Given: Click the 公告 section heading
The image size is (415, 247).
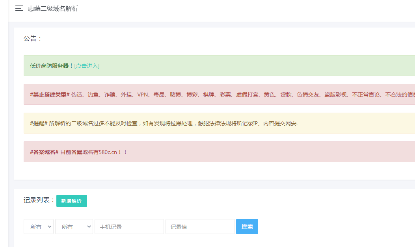Looking at the screenshot, I should (x=33, y=39).
